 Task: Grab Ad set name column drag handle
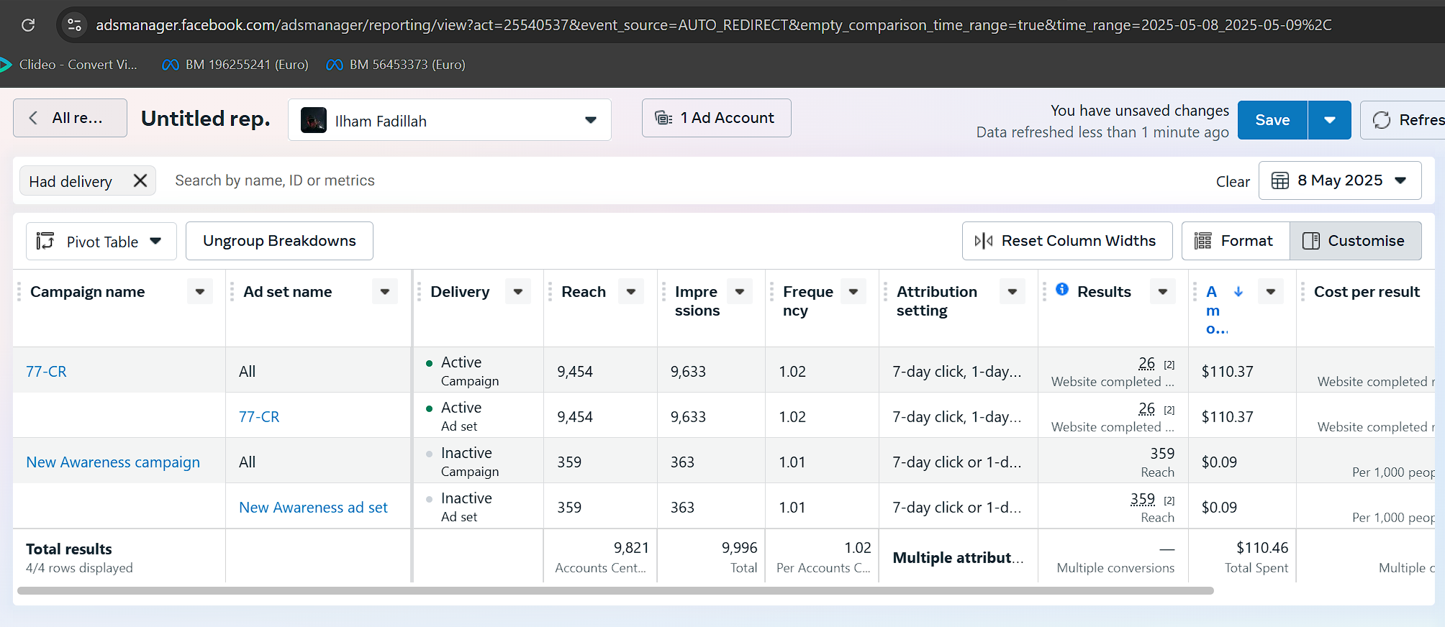(232, 291)
